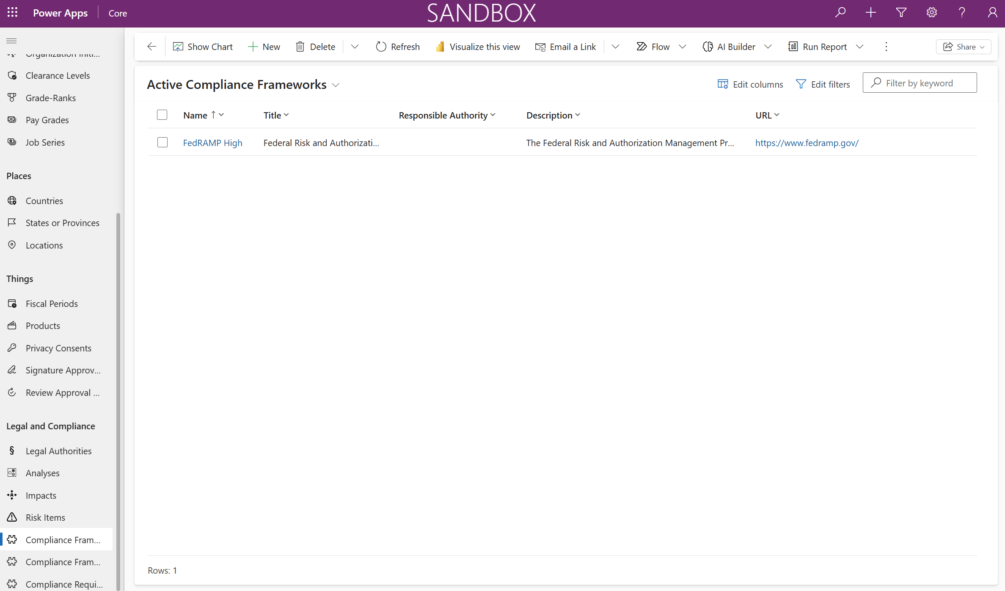This screenshot has width=1005, height=591.
Task: Click the Fiscal Periods icon
Action: tap(12, 303)
